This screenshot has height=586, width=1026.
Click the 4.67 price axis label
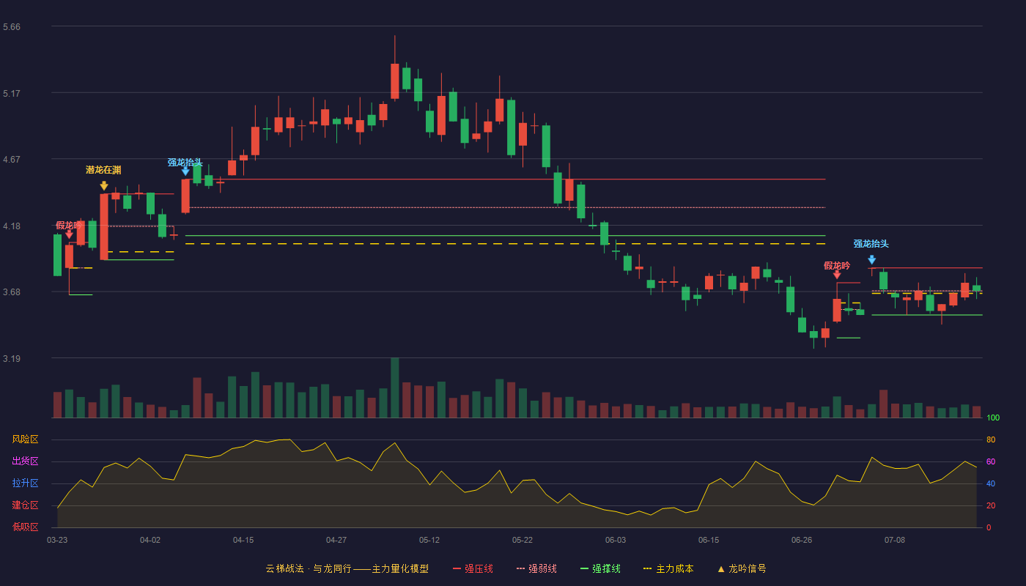[x=12, y=160]
